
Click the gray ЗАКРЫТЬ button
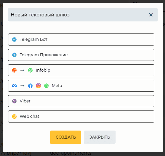point(100,137)
